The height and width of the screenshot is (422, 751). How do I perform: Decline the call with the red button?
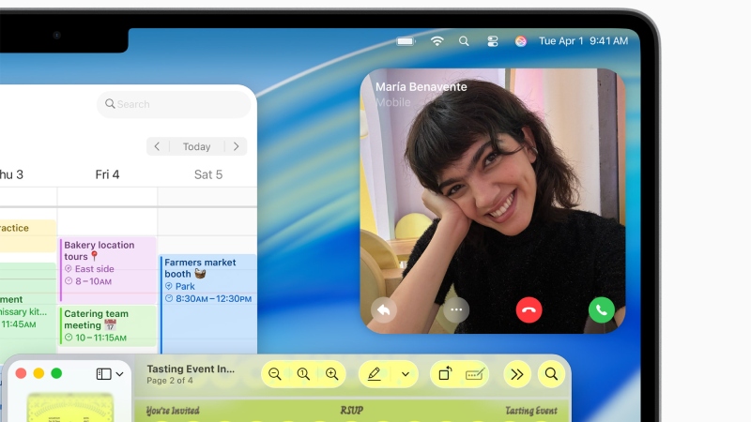point(529,309)
